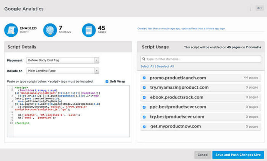This screenshot has height=161, width=267.
Task: Click the magnifier icon in domain filter
Action: (144, 59)
